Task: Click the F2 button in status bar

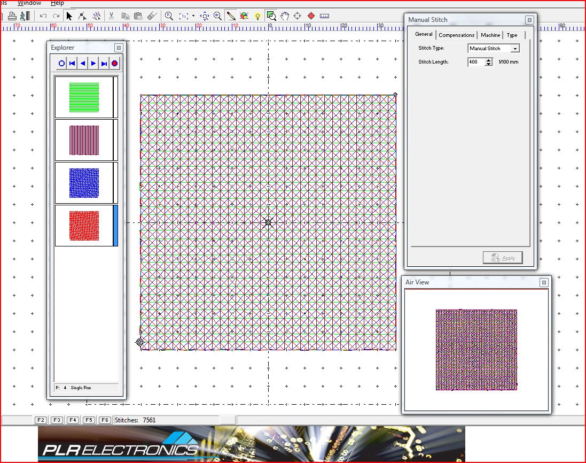Action: 41,420
